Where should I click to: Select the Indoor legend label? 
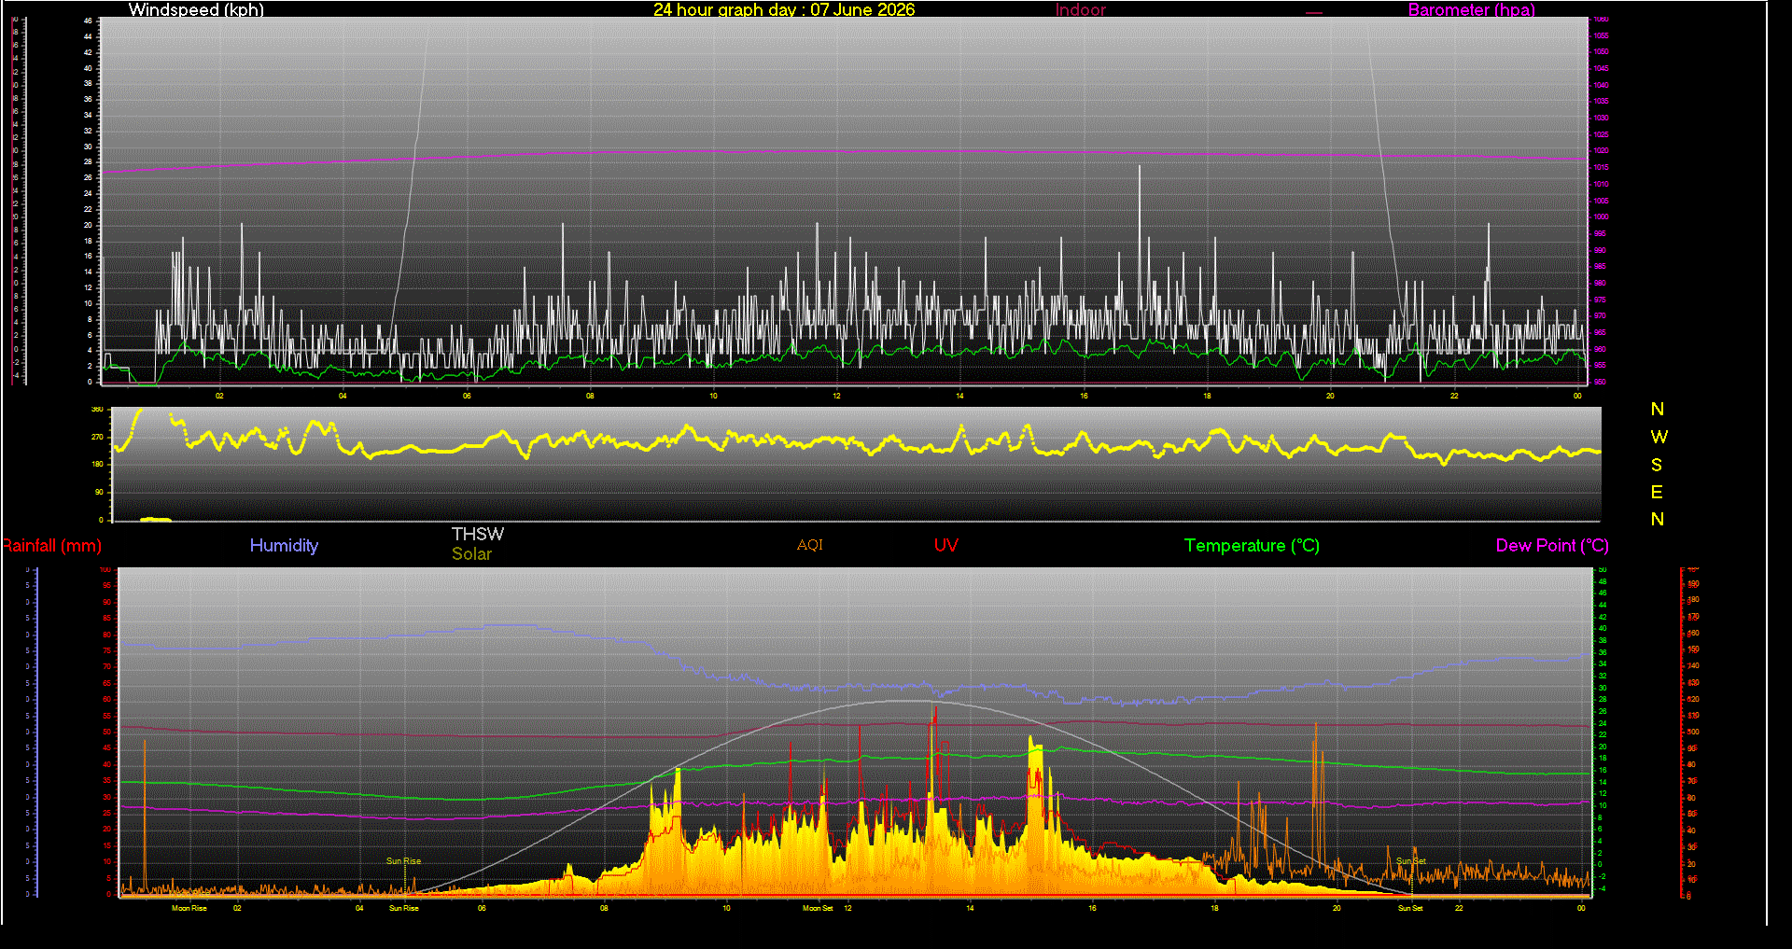[x=1080, y=9]
